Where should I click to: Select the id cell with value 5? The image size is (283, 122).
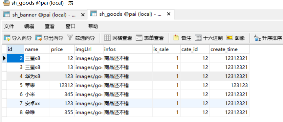click(x=15, y=85)
